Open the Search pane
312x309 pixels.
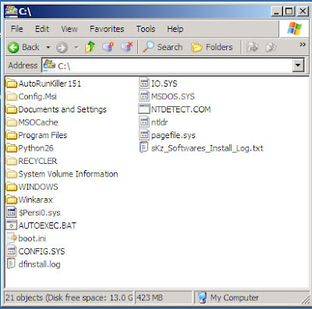[x=162, y=47]
